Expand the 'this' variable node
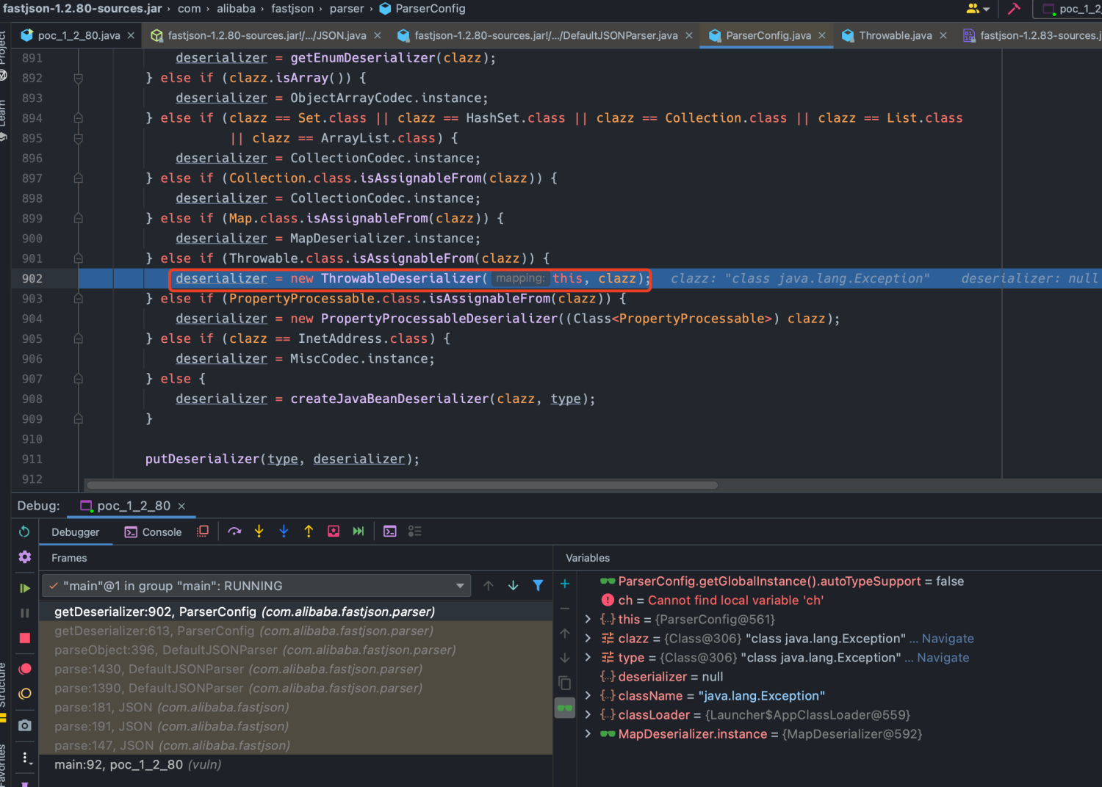Viewport: 1102px width, 787px height. 588,620
